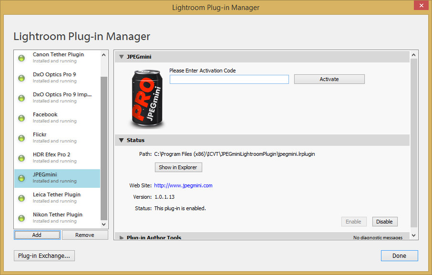The image size is (432, 275).
Task: Click "This plug-in is enabled." status text
Action: tap(180, 208)
